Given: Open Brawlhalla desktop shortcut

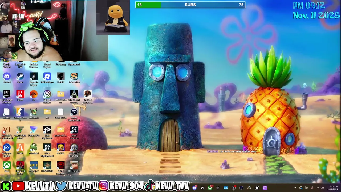Looking at the screenshot, I should (x=34, y=113).
